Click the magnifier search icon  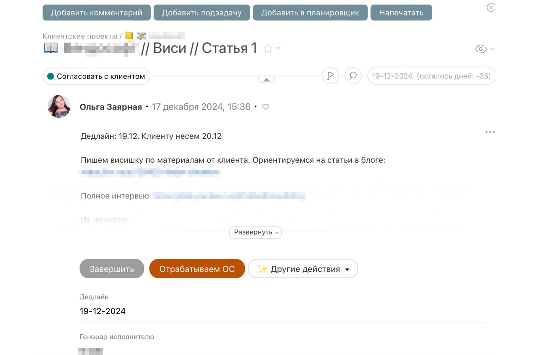(353, 76)
